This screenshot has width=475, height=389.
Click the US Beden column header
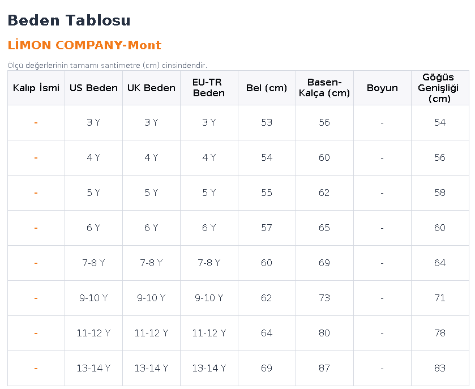coord(93,88)
